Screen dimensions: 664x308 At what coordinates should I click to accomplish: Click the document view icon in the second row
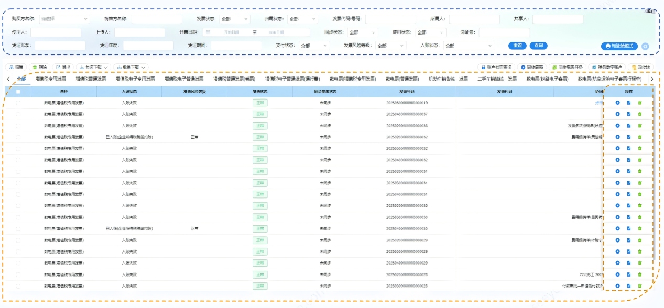(629, 114)
